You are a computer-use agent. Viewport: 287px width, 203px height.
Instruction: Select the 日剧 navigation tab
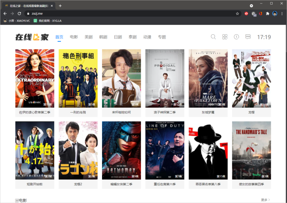point(118,37)
